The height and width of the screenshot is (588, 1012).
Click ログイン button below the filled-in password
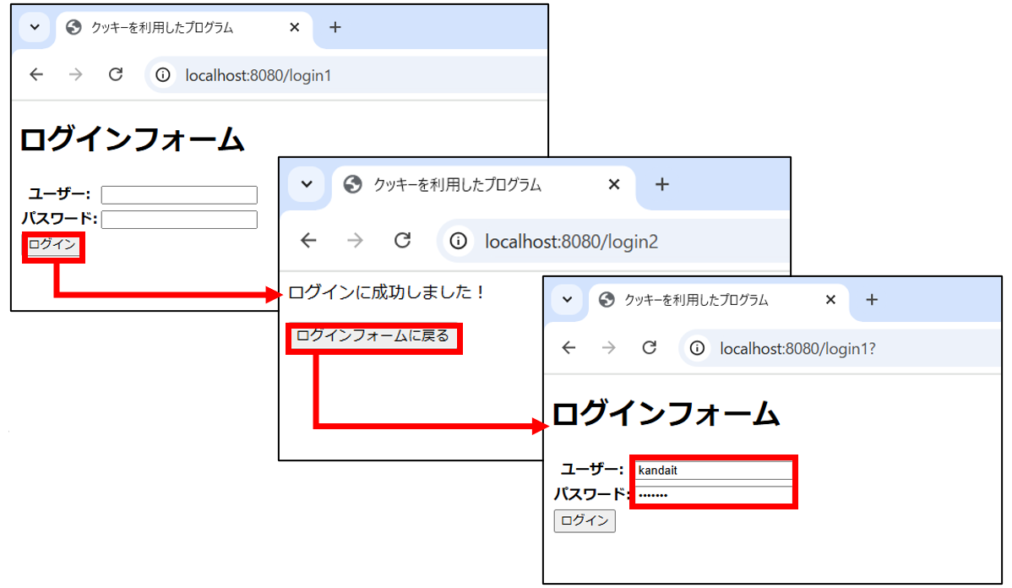[x=584, y=520]
